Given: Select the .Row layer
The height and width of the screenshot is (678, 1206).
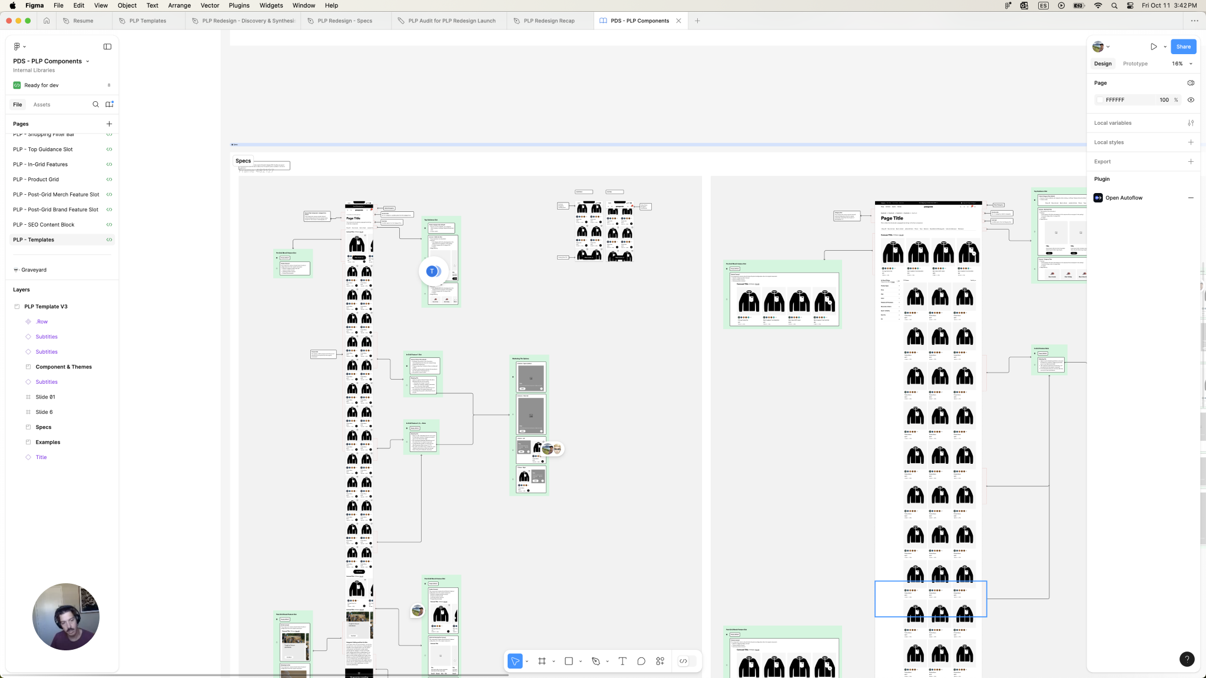Looking at the screenshot, I should tap(41, 322).
